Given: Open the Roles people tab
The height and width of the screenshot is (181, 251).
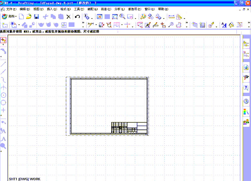Looking at the screenshot, I should tap(246, 122).
